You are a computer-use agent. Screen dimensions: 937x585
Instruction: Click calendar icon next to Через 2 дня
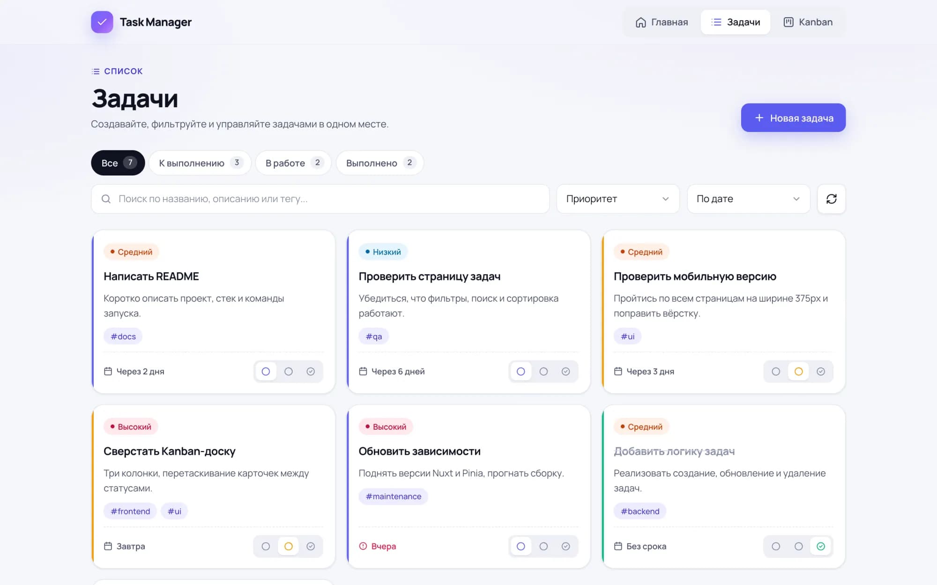tap(108, 371)
